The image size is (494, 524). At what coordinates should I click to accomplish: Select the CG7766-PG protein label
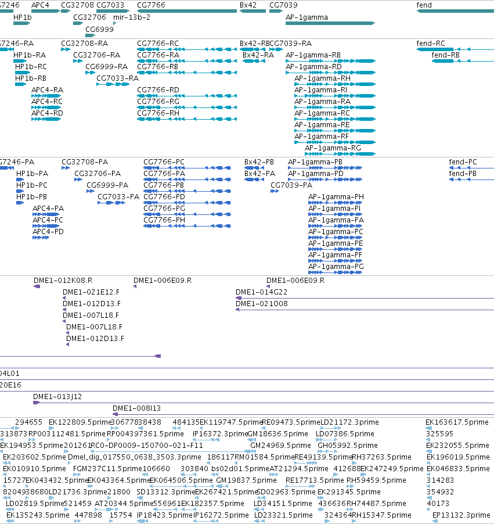(164, 209)
